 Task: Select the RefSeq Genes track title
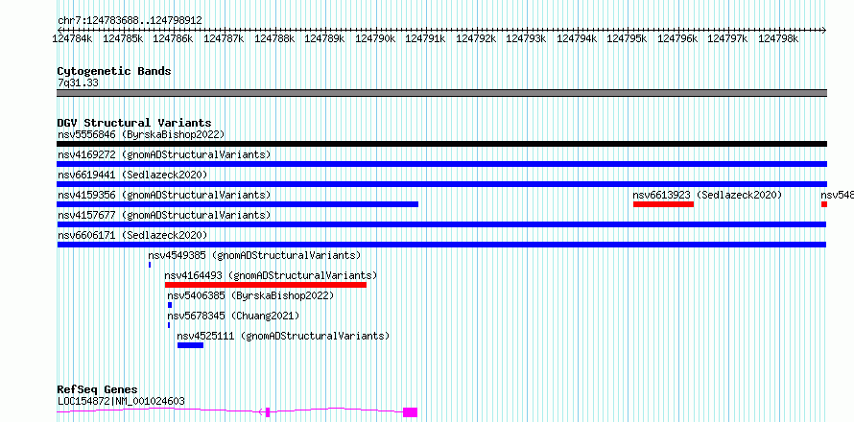[x=98, y=390]
